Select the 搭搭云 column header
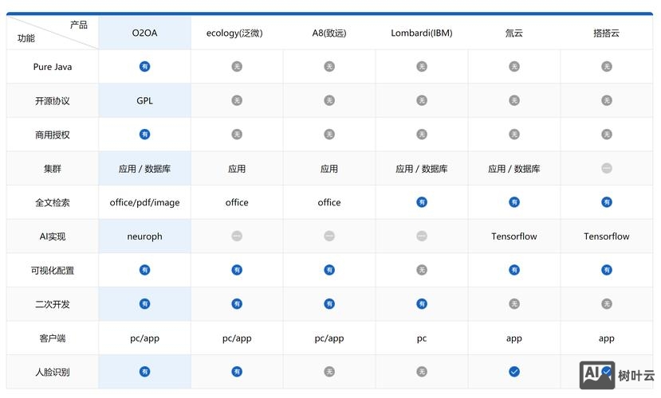Screen dimensions: 661x398 (607, 33)
